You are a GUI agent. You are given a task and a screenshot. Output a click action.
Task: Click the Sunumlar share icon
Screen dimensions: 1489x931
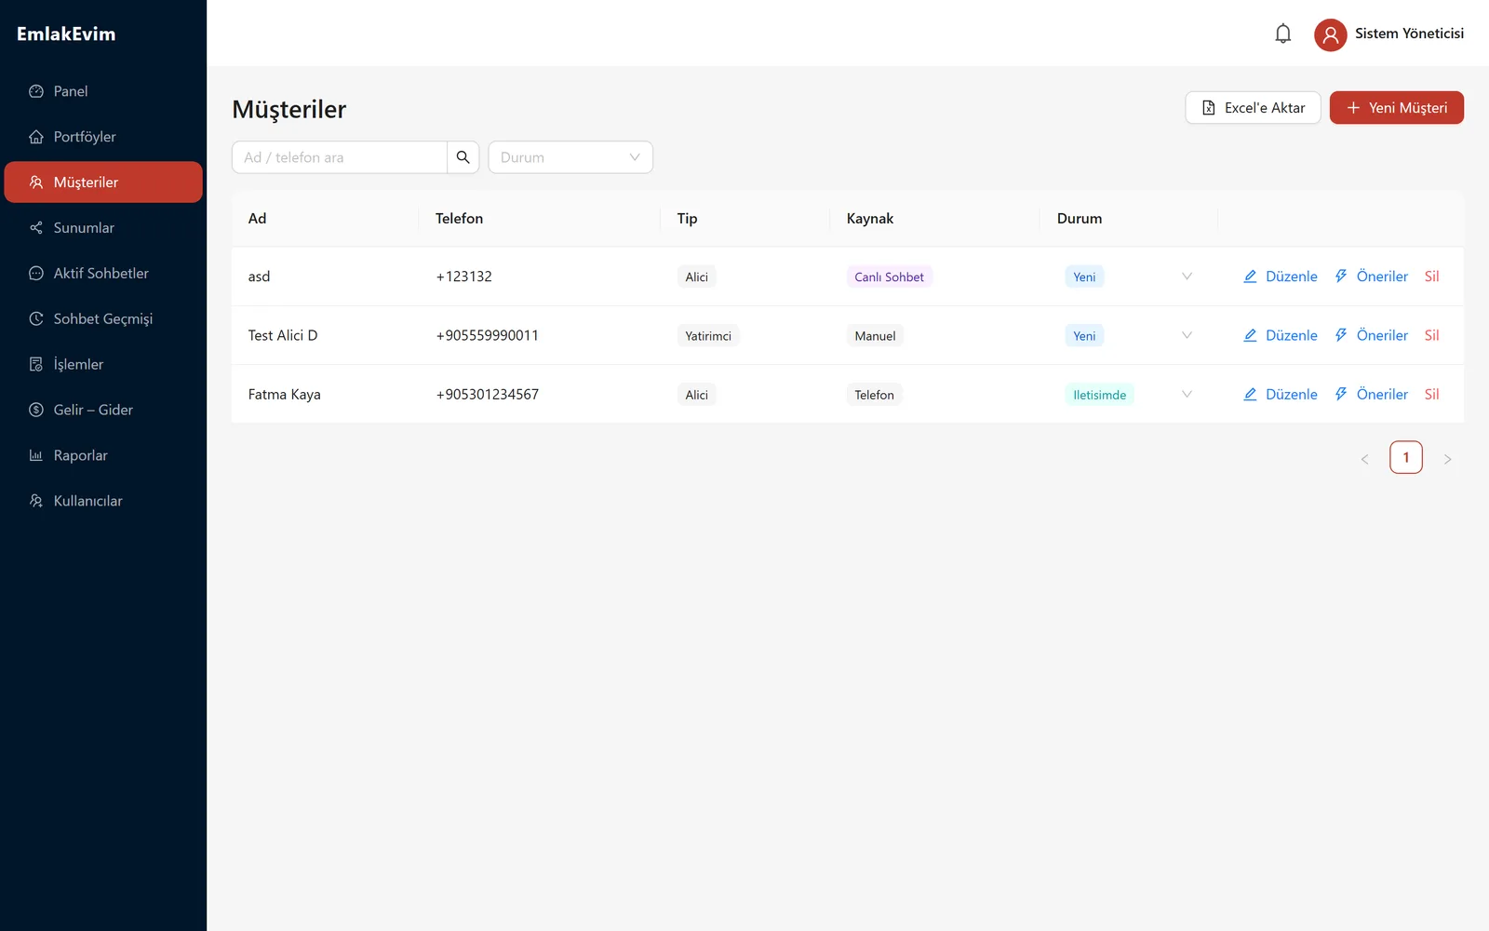(36, 228)
